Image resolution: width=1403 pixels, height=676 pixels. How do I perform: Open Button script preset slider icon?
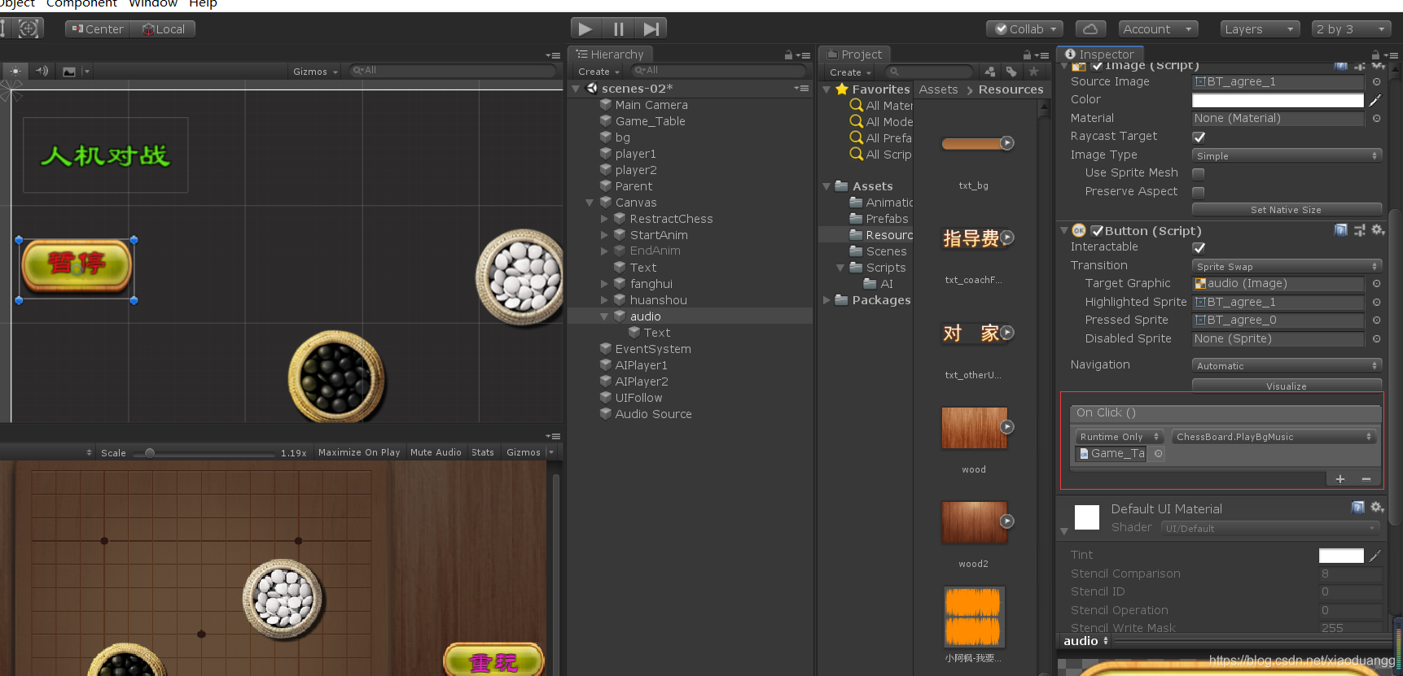pos(1359,230)
